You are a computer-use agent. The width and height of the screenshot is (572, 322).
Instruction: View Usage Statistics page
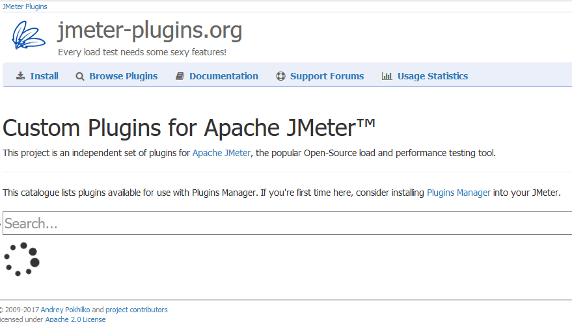click(x=433, y=76)
